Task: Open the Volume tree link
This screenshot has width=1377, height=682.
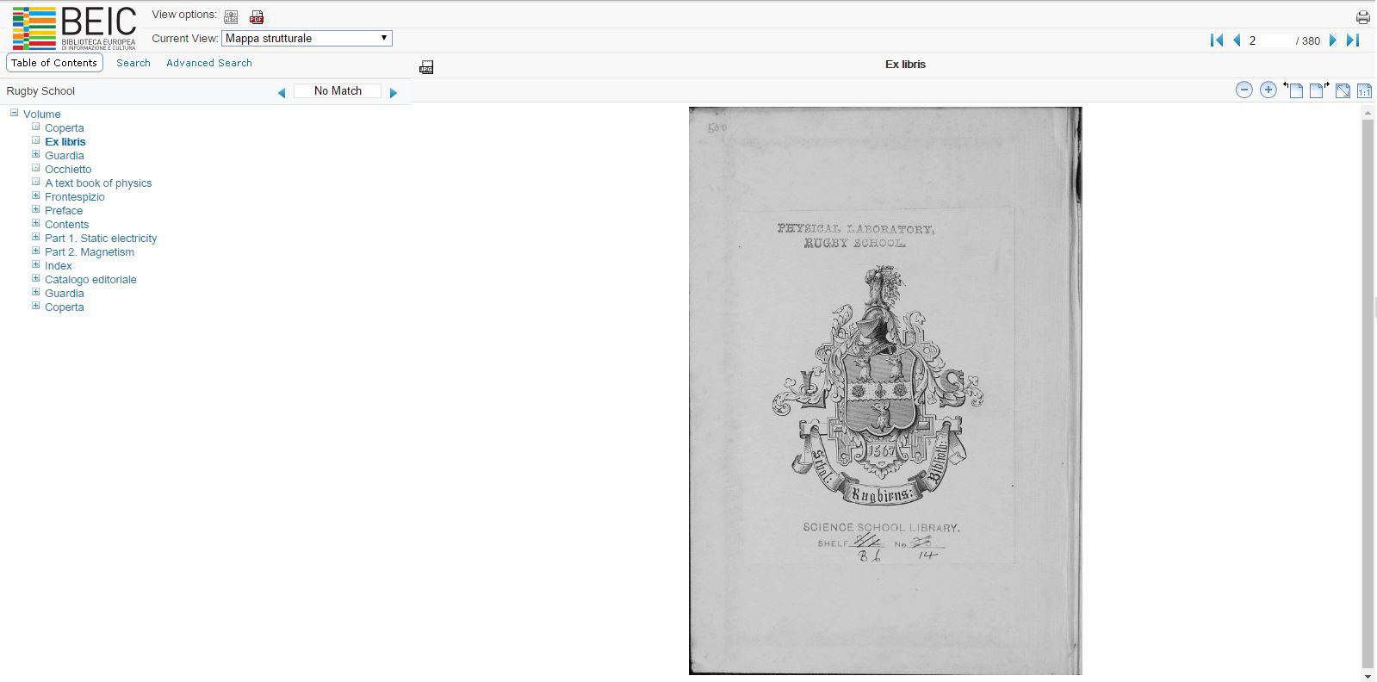Action: click(41, 114)
